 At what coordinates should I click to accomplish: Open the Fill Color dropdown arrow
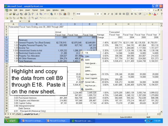(152, 14)
